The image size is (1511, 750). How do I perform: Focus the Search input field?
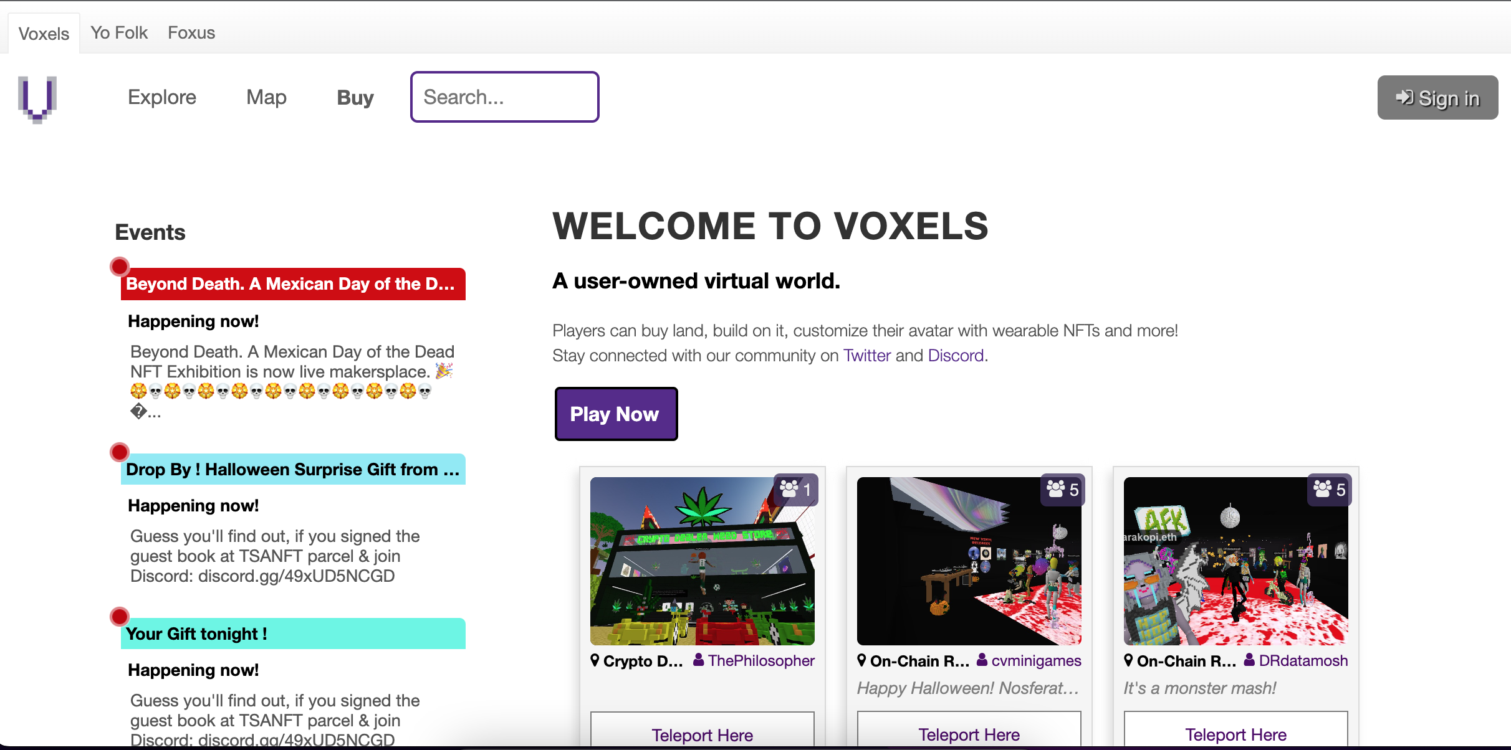(505, 97)
